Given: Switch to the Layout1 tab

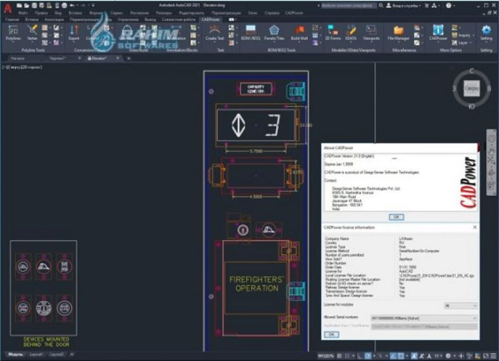Looking at the screenshot, I should click(x=35, y=355).
